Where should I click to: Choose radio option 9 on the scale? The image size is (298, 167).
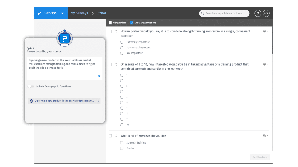[122, 119]
